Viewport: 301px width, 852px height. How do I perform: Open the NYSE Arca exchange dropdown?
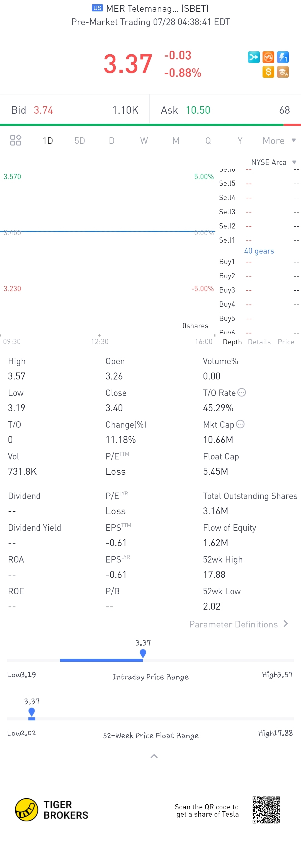tap(273, 162)
